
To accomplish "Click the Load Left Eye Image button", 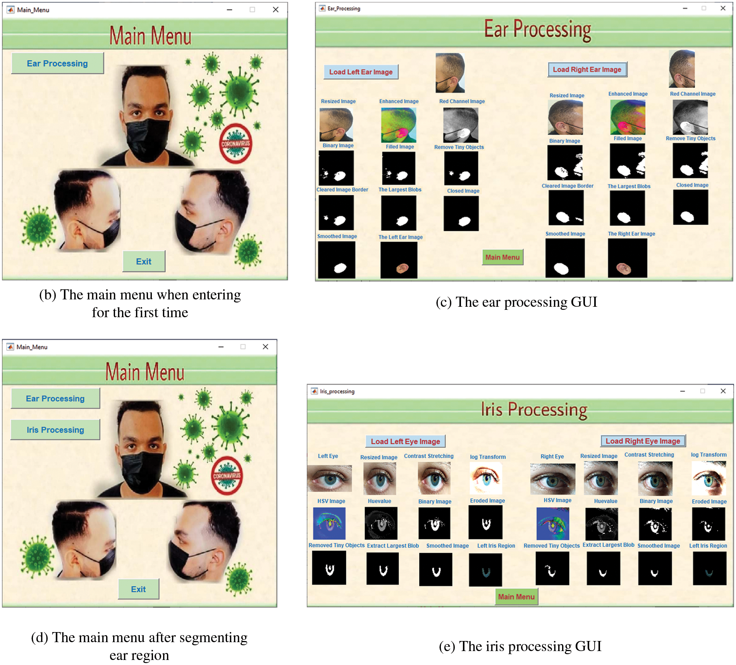I will [405, 442].
